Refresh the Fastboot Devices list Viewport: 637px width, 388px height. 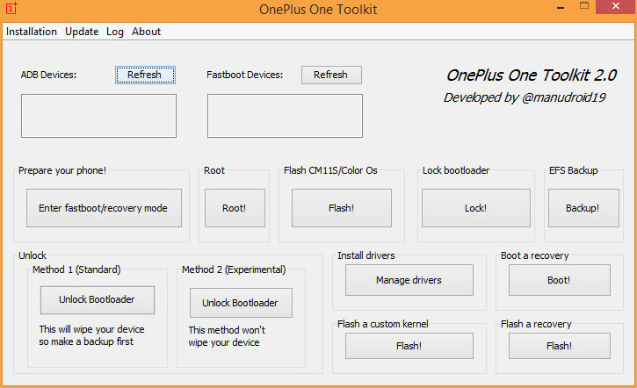pyautogui.click(x=331, y=75)
